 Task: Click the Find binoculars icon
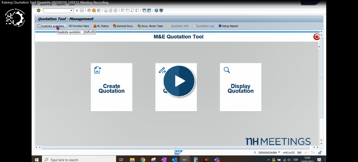click(x=111, y=11)
